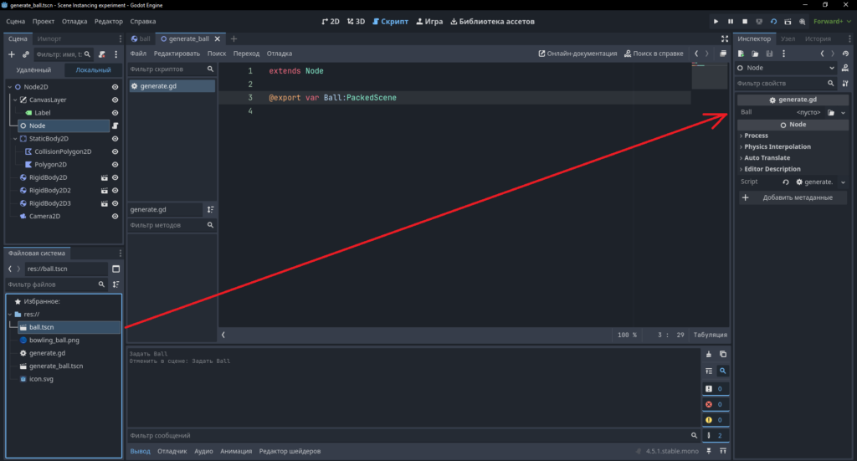
Task: Hide the CollisionPolygon2D node
Action: click(x=115, y=151)
